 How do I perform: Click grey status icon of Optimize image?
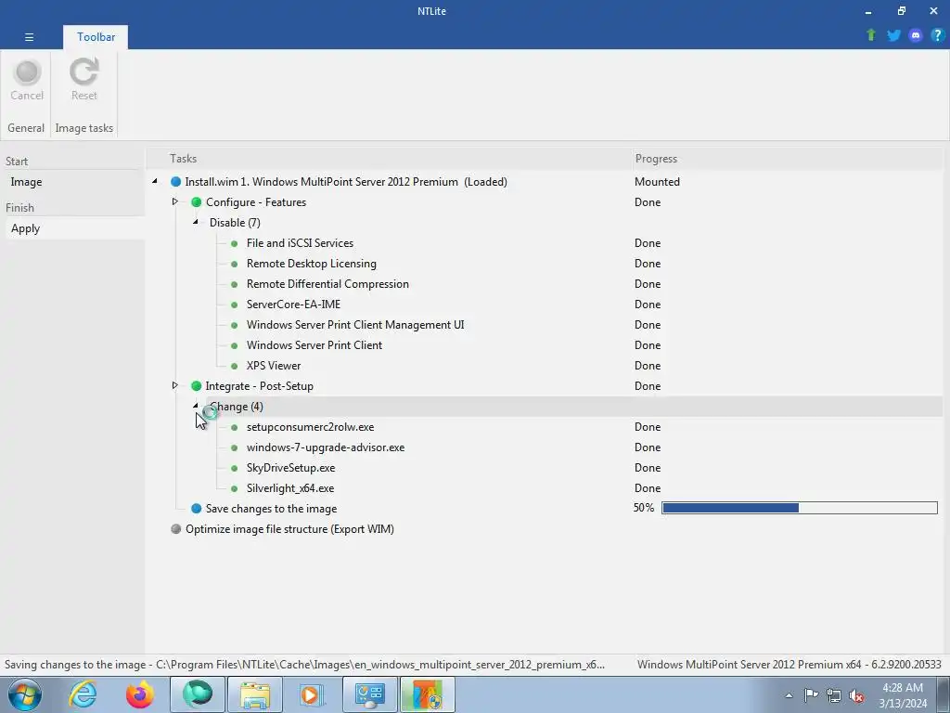[x=175, y=528]
